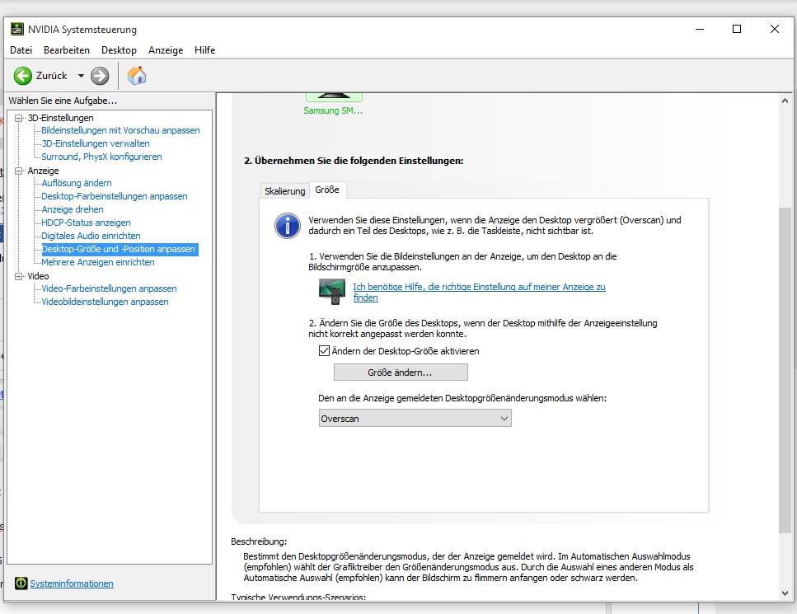Select Anzeige drehen
The height and width of the screenshot is (614, 797).
(x=73, y=209)
